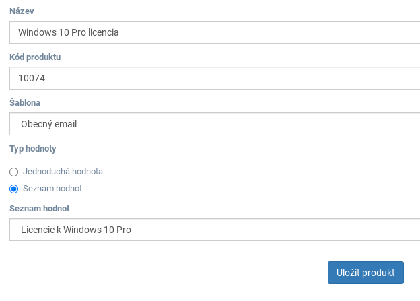Click the Jednoduchá hodnota label text
This screenshot has width=420, height=301.
point(63,172)
